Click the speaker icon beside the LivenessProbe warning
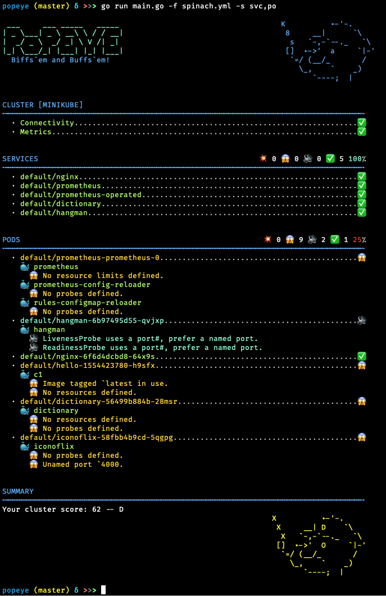Viewport: 386px width, 596px height. 34,338
